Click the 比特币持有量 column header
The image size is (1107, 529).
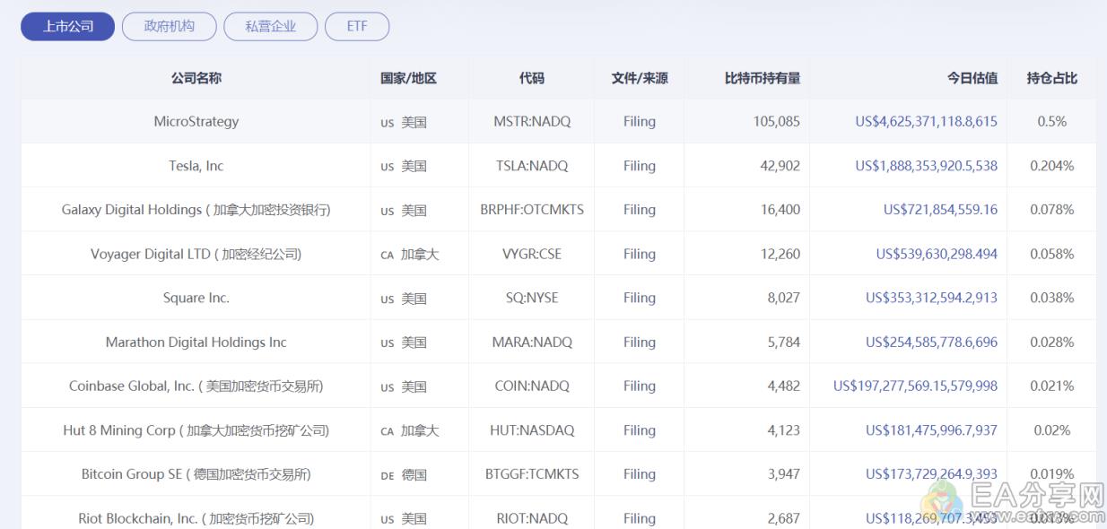(x=763, y=78)
